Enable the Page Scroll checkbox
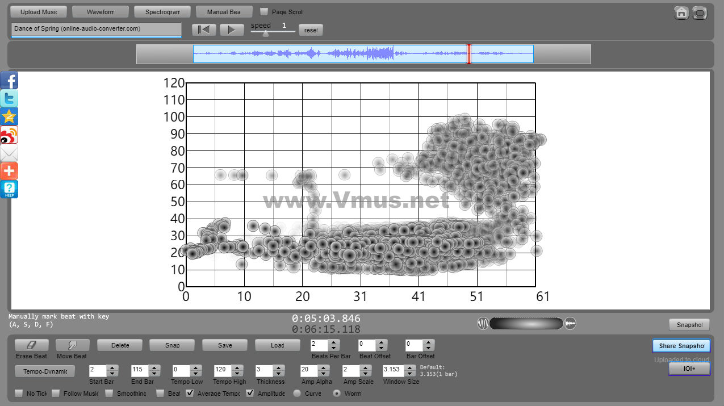Image resolution: width=724 pixels, height=406 pixels. pos(264,12)
